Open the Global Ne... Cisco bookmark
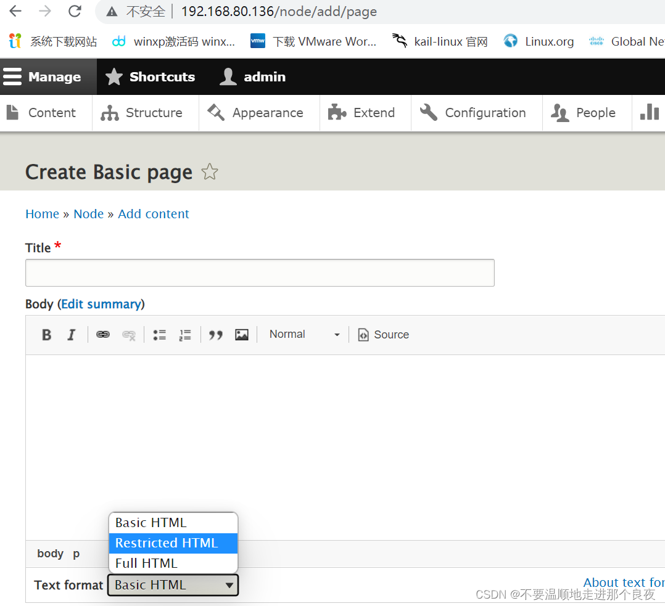The height and width of the screenshot is (606, 665). point(626,41)
